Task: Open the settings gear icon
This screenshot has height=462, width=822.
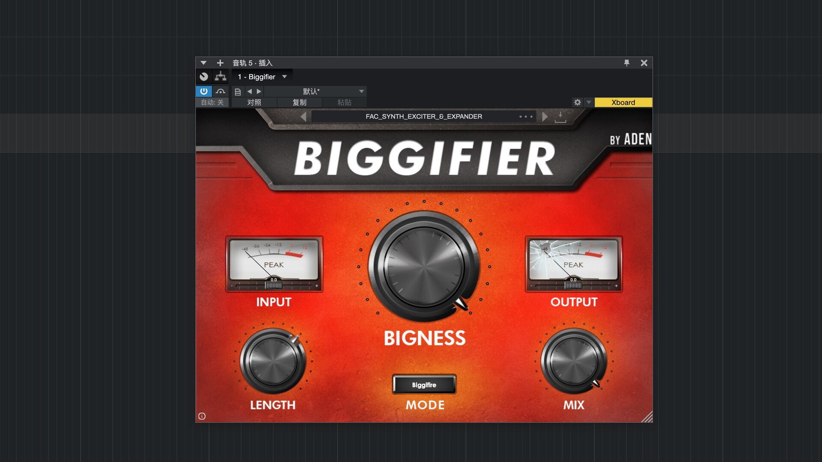Action: 578,102
